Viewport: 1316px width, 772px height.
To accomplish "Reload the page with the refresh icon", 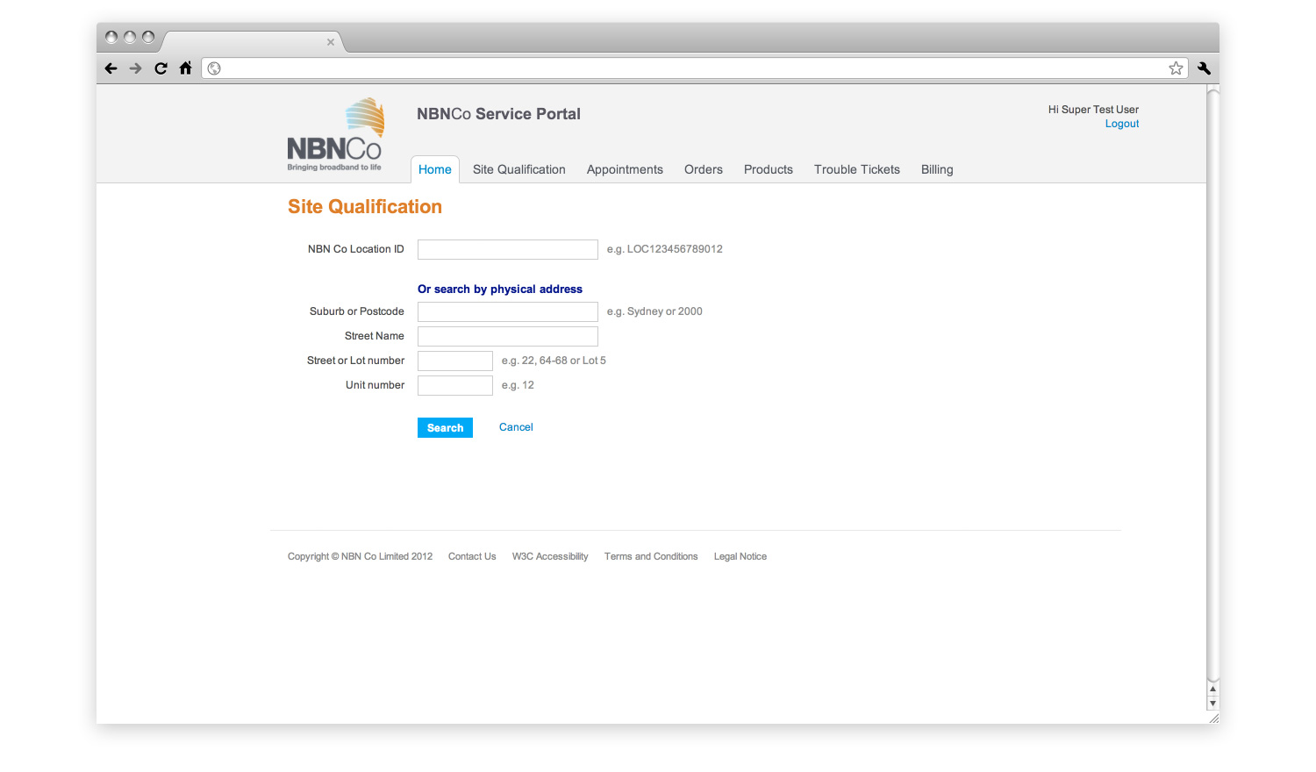I will click(x=161, y=68).
